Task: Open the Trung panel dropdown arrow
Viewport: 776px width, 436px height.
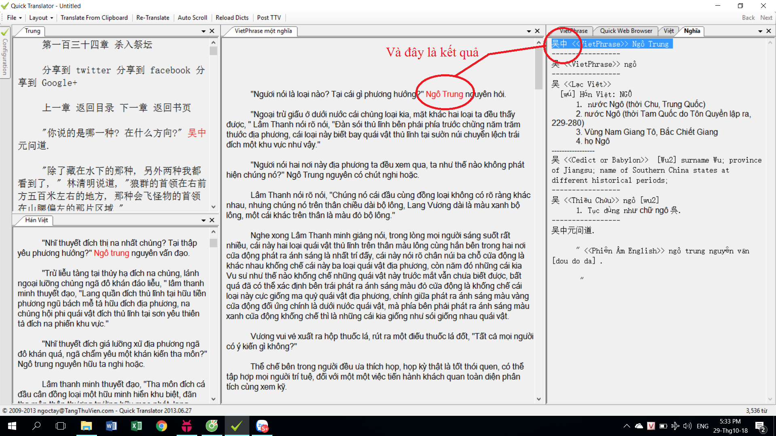Action: [204, 31]
